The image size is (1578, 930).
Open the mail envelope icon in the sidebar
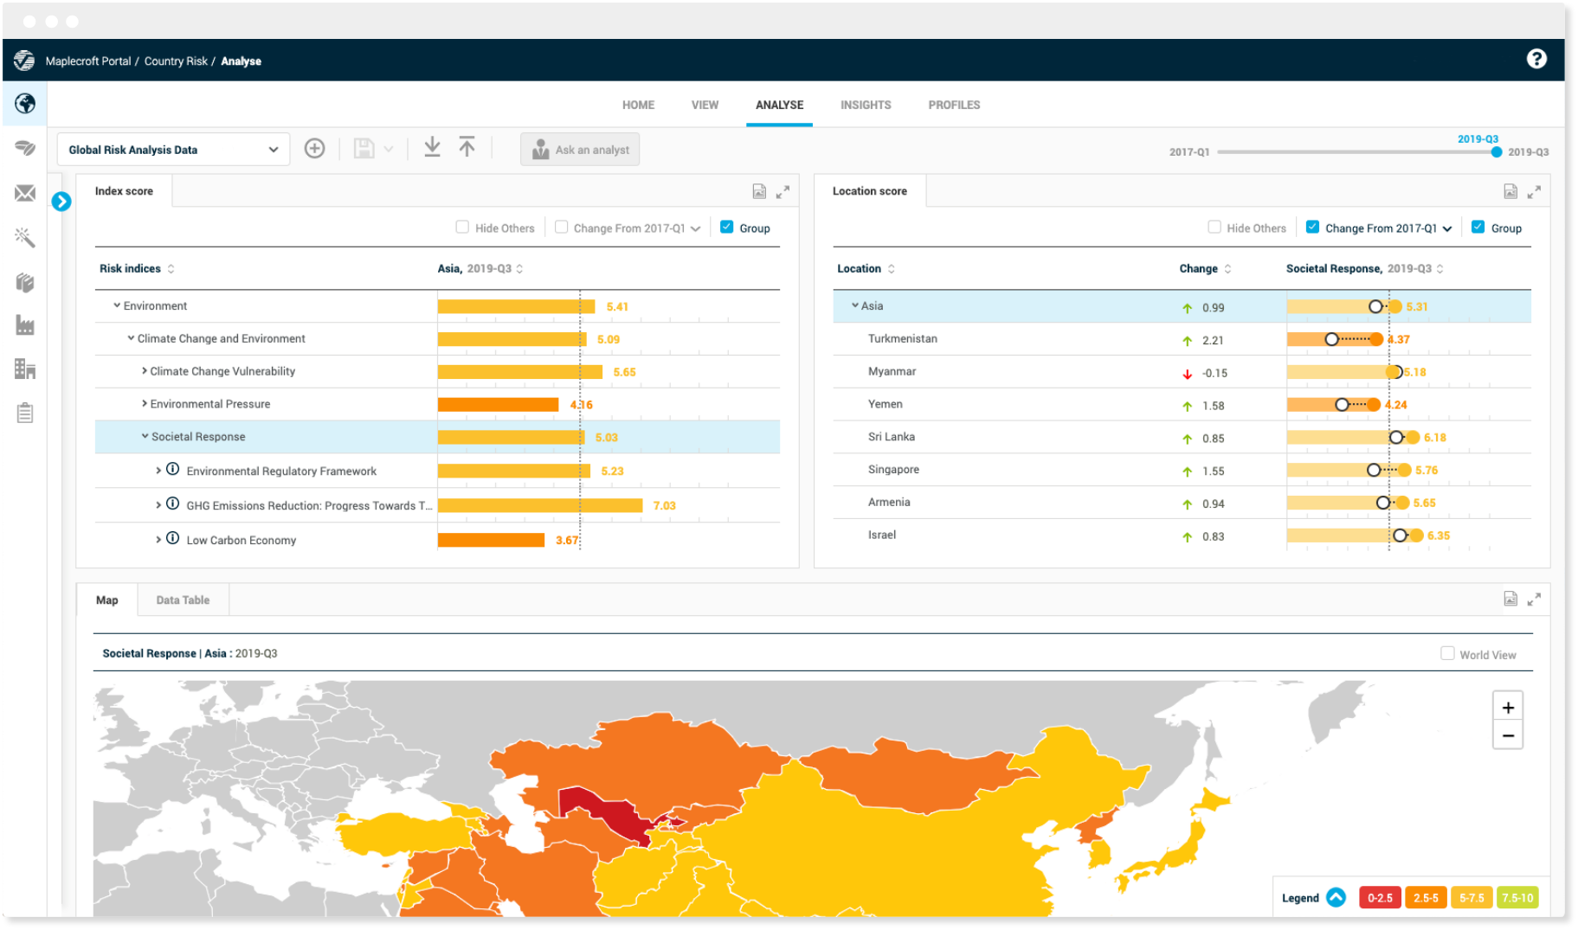(x=23, y=193)
